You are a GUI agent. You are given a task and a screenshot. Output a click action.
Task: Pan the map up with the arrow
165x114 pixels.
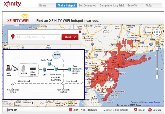(x=157, y=29)
